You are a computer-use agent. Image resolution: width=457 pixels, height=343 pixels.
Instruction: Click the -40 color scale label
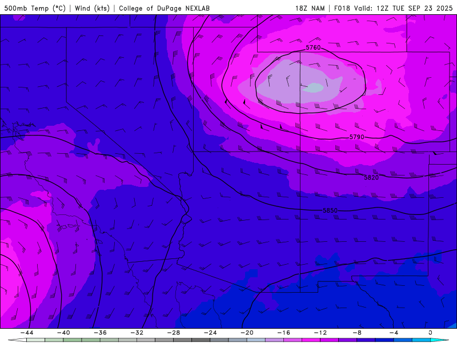pos(63,333)
